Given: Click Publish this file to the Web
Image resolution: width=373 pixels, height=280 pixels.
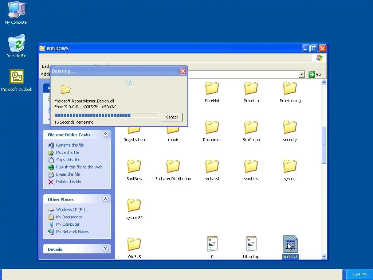Looking at the screenshot, I should point(79,167).
